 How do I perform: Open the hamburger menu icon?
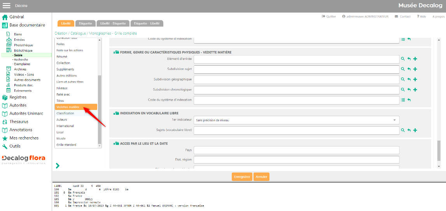coord(7,5)
